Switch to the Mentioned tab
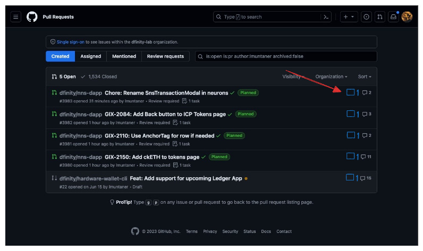 coord(124,56)
